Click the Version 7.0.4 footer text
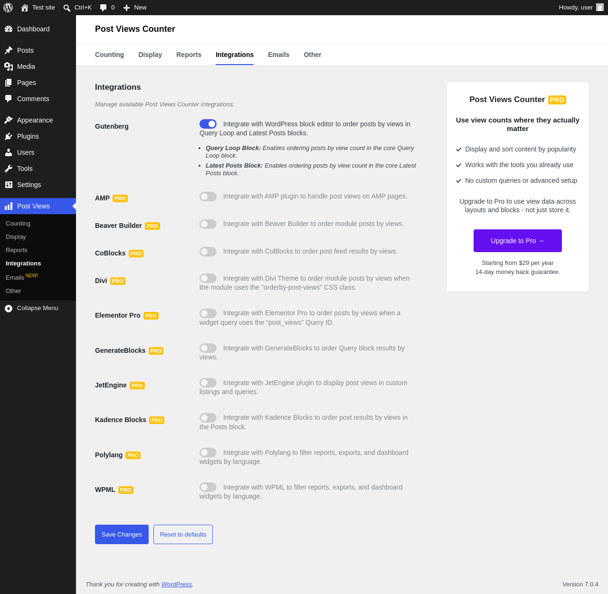This screenshot has width=608, height=594. point(580,584)
